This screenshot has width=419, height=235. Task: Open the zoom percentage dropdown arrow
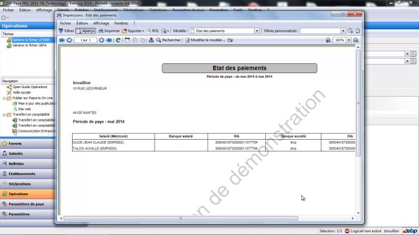click(x=349, y=40)
